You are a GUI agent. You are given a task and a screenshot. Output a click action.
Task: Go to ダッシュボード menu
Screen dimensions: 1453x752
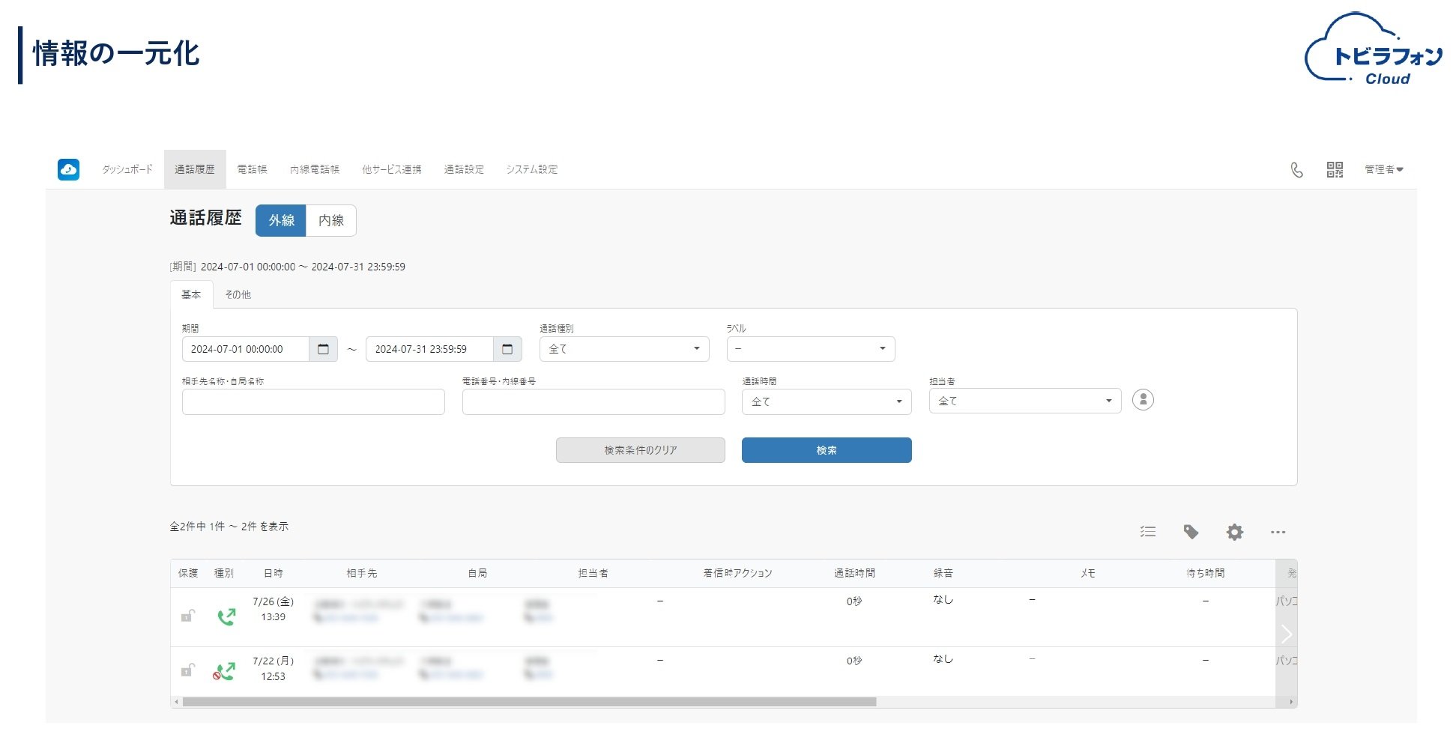[x=127, y=169]
